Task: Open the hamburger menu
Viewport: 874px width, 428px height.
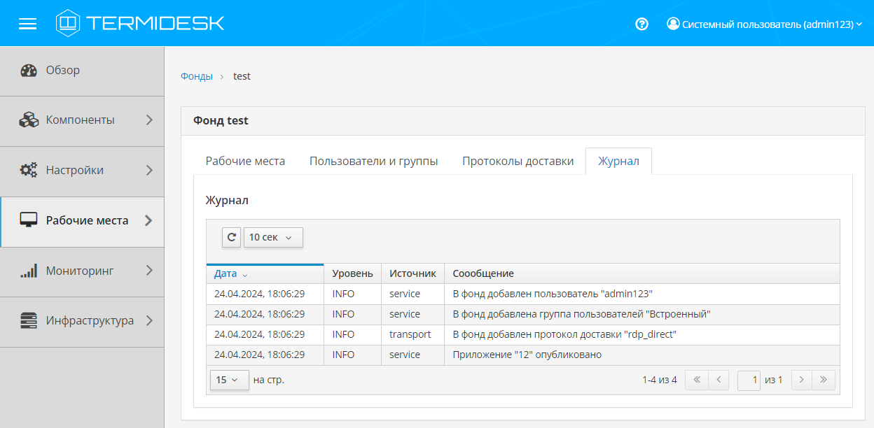Action: pyautogui.click(x=27, y=24)
